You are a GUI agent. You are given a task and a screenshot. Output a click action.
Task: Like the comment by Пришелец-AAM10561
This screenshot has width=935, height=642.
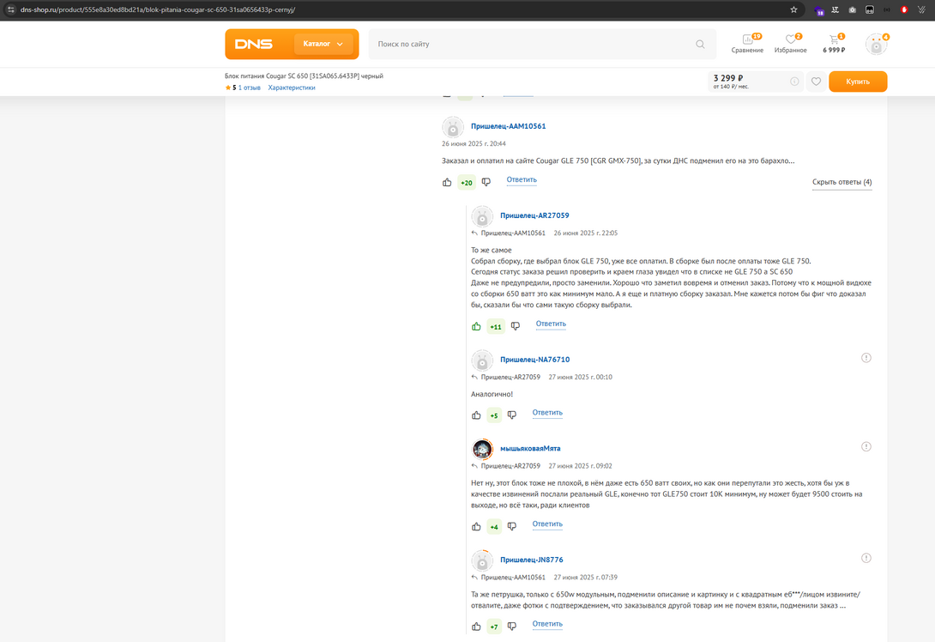pos(447,182)
